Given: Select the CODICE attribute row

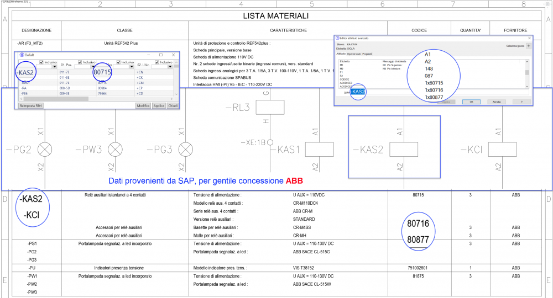Looking at the screenshot, I should (x=345, y=79).
